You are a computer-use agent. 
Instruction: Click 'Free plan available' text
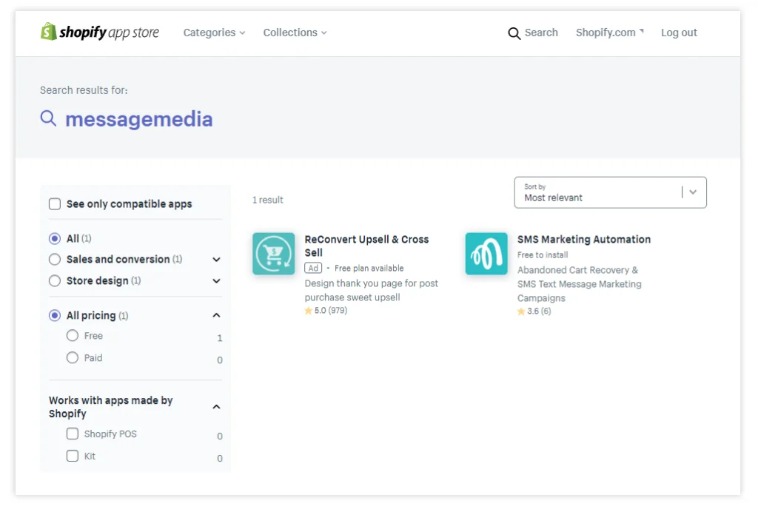[x=369, y=269]
